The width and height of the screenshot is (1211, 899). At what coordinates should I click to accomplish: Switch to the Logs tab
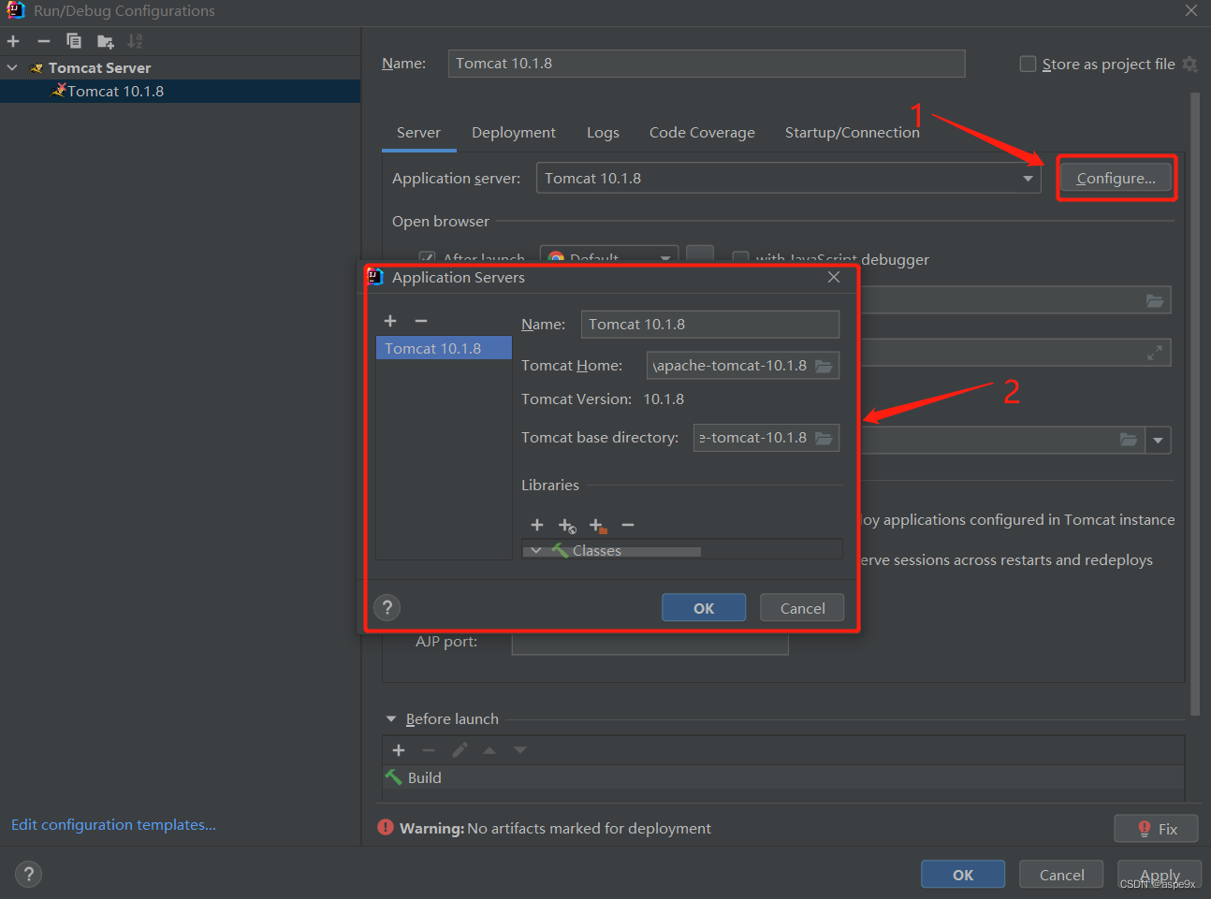click(603, 132)
